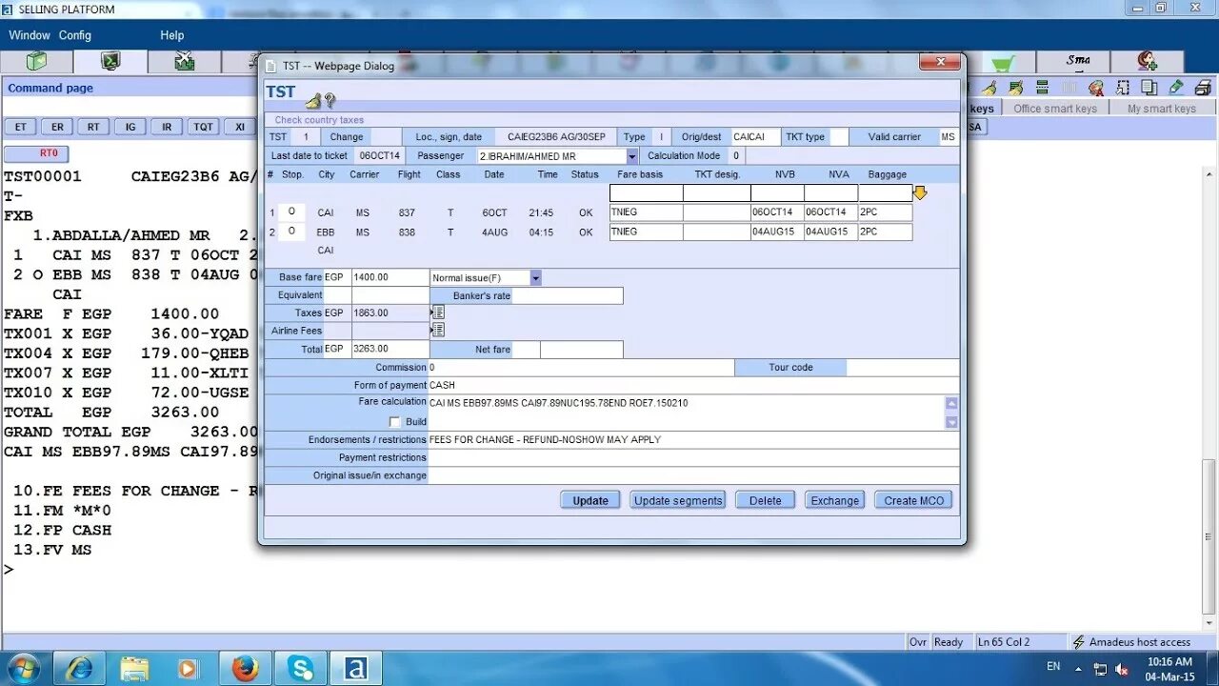Expand the Passenger dropdown
Viewport: 1219px width, 686px height.
tap(631, 156)
